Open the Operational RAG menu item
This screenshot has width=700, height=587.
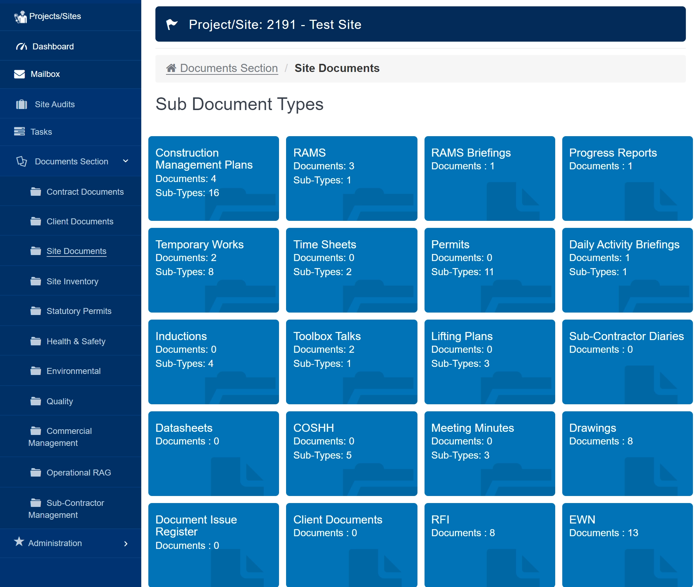tap(78, 473)
